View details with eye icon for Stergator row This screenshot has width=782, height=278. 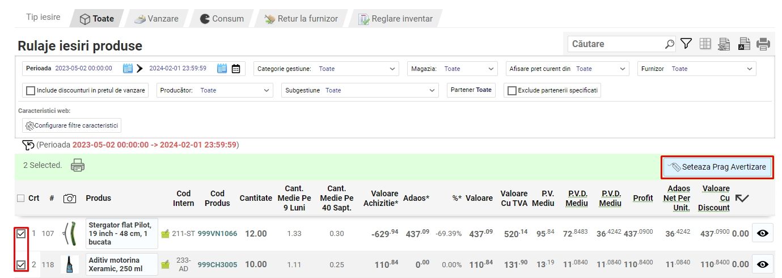click(x=762, y=233)
